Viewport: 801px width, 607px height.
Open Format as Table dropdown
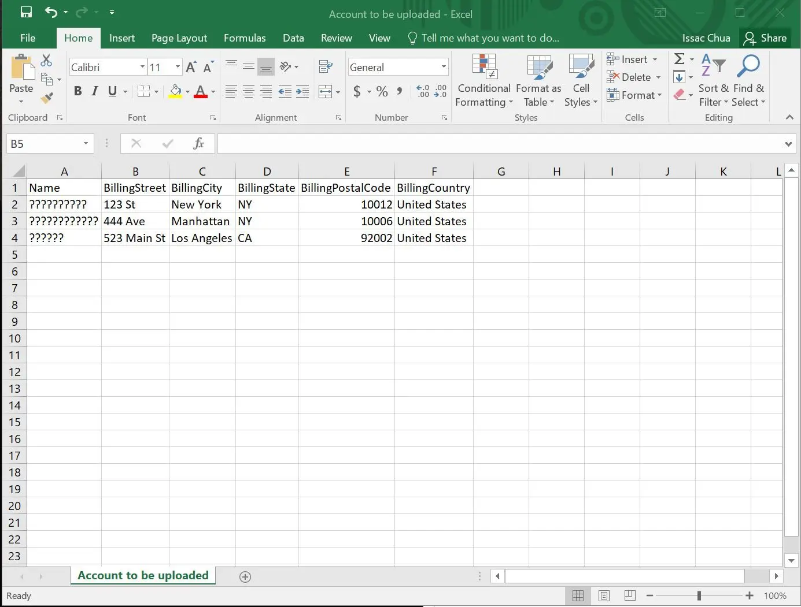(538, 81)
